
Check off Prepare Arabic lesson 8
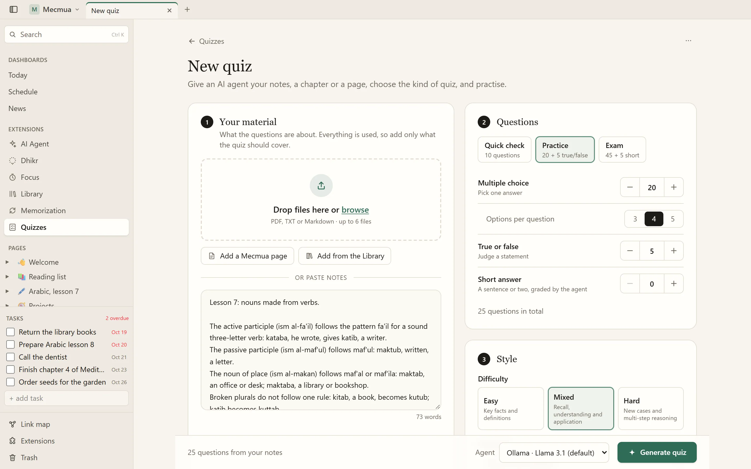(x=10, y=345)
